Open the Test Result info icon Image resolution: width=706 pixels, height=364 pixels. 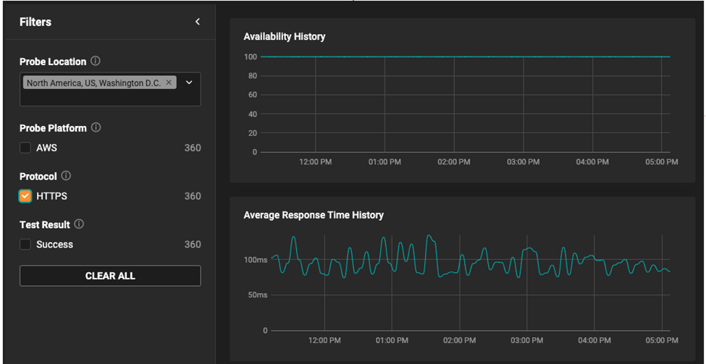point(79,224)
